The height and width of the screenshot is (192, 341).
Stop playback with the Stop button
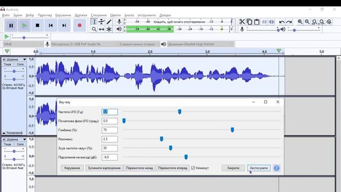pyautogui.click(x=37, y=26)
